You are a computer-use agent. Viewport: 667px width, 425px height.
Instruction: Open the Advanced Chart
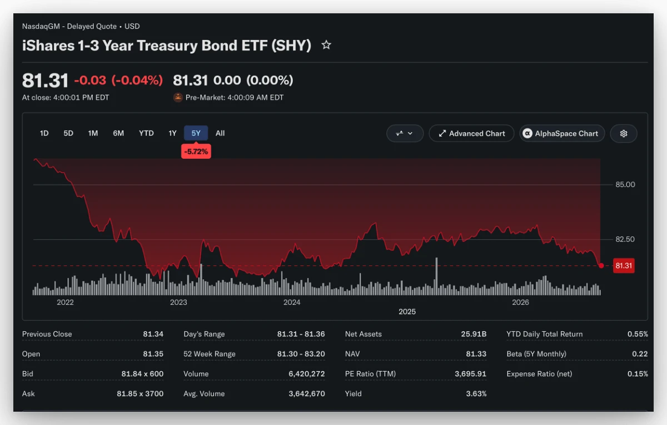click(471, 133)
